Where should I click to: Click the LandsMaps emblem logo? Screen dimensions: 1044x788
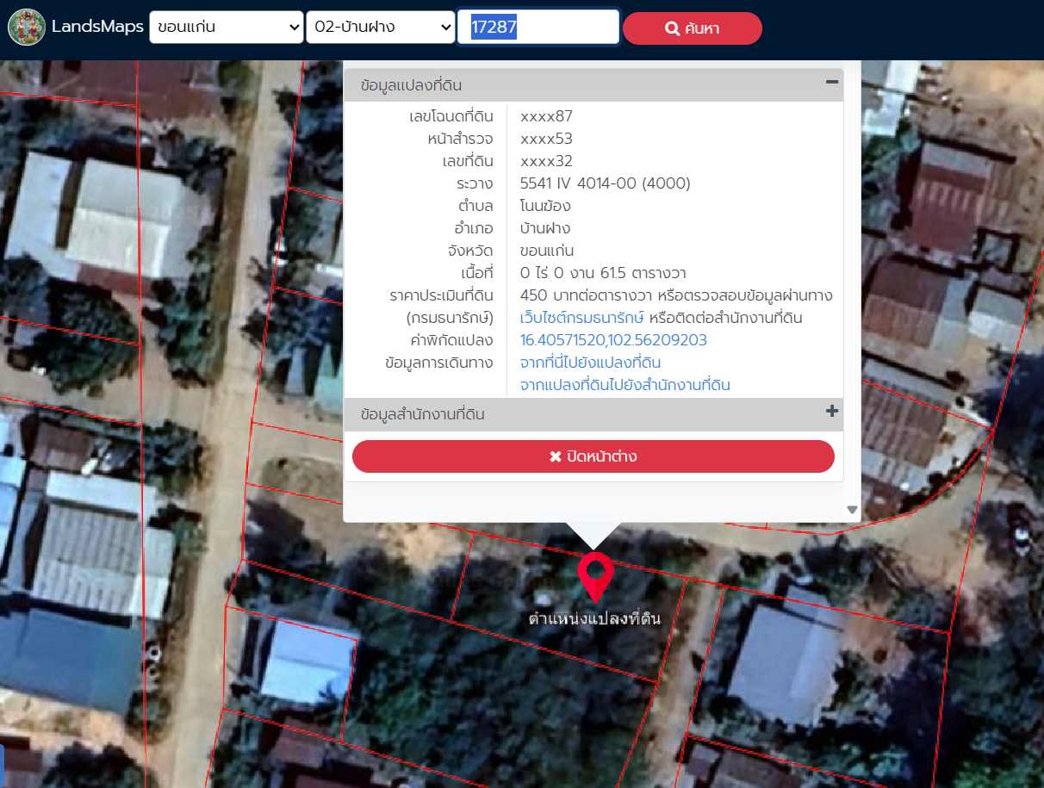coord(27,27)
